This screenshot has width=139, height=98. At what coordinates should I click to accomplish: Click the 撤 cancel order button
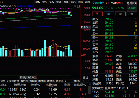120,14
